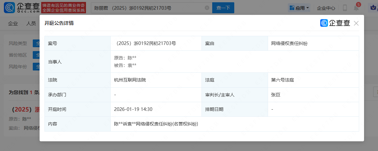Select the 全部 filter beside 省份地区
The image size is (378, 151).
36,55
